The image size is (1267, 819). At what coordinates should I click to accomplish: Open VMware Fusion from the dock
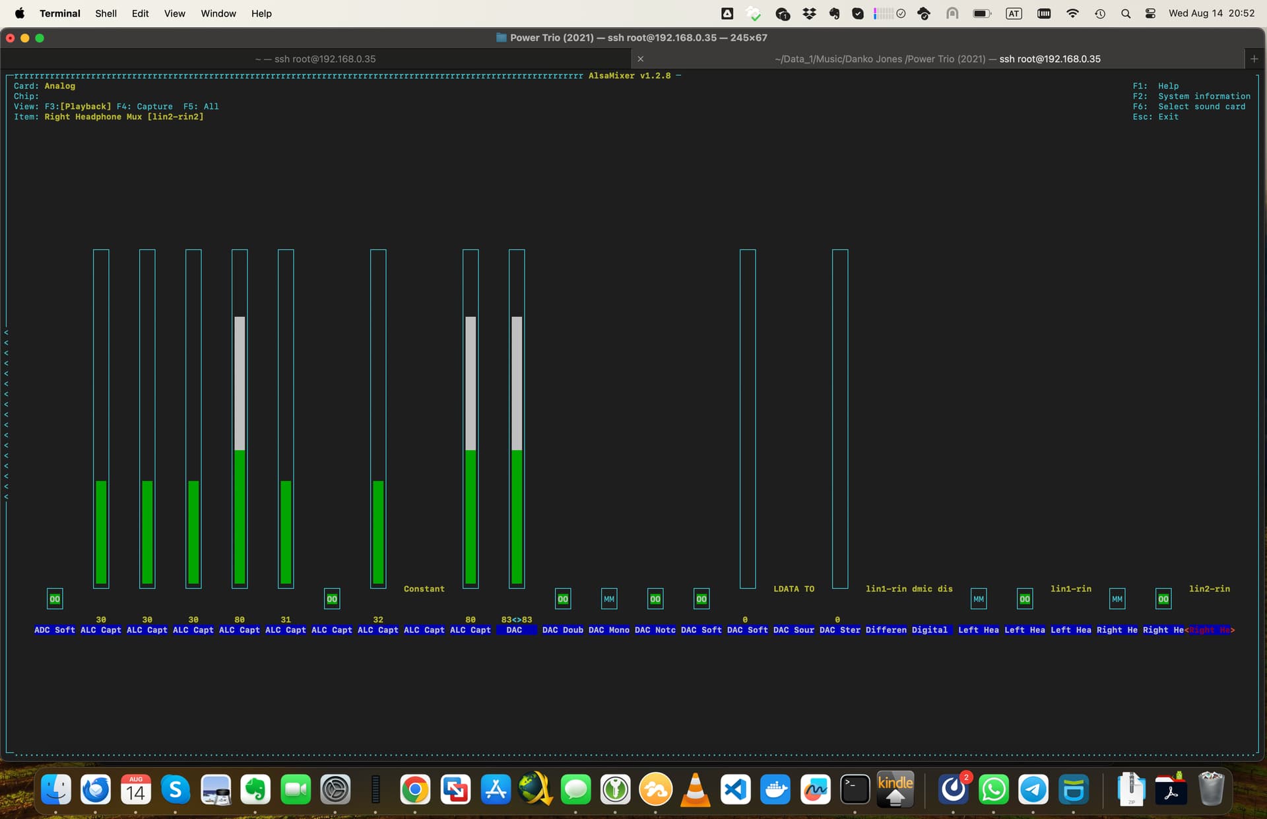pyautogui.click(x=455, y=789)
